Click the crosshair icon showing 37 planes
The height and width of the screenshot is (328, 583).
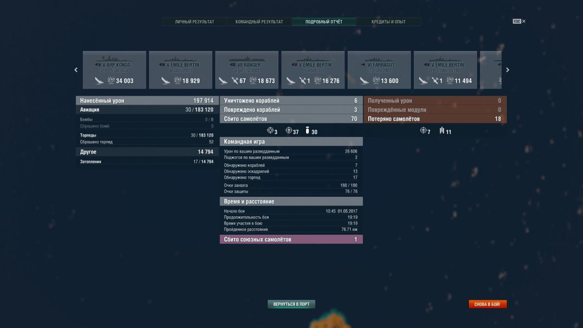(x=289, y=131)
